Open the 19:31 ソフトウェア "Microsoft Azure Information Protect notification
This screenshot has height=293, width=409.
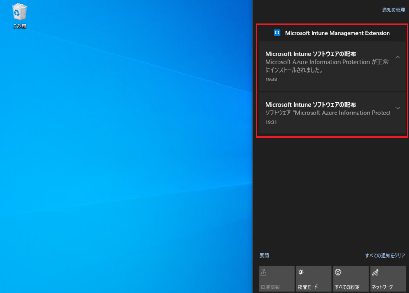[x=332, y=113]
